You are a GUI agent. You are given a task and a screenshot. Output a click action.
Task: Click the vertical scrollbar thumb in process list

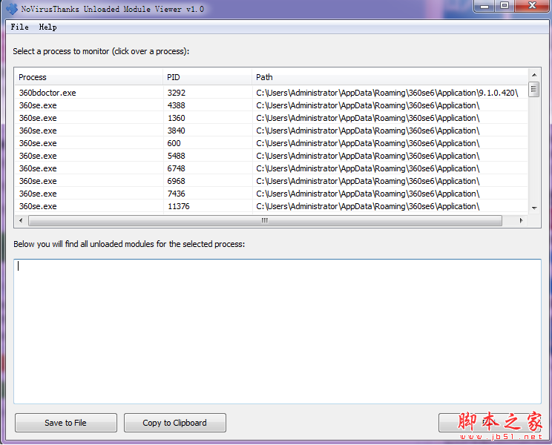(534, 89)
